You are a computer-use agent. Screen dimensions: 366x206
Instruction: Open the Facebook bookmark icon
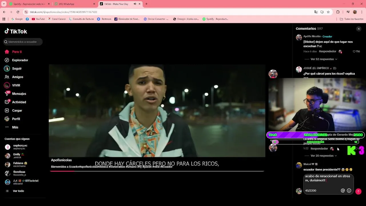(x=27, y=19)
